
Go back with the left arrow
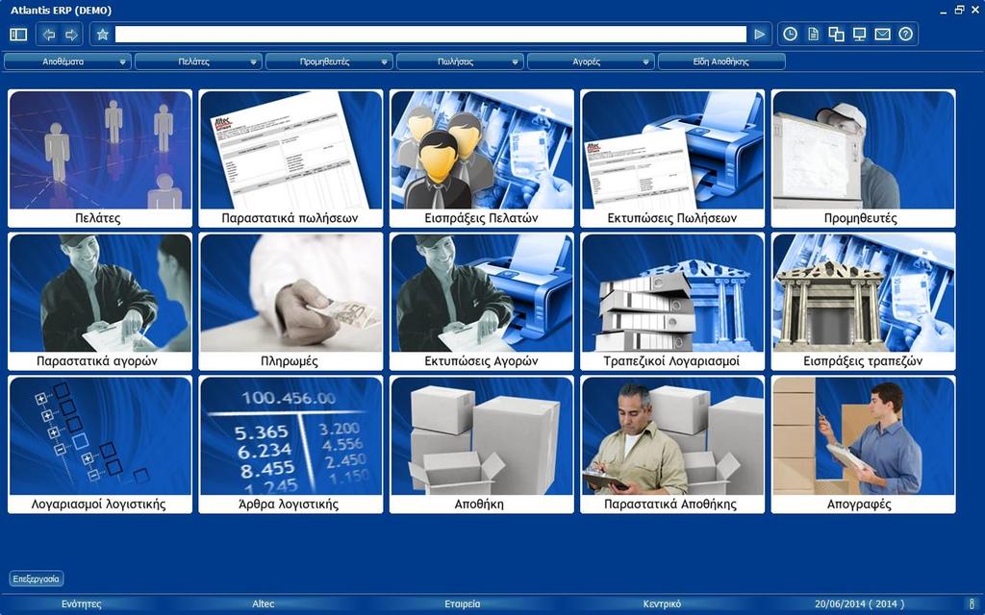tap(49, 35)
